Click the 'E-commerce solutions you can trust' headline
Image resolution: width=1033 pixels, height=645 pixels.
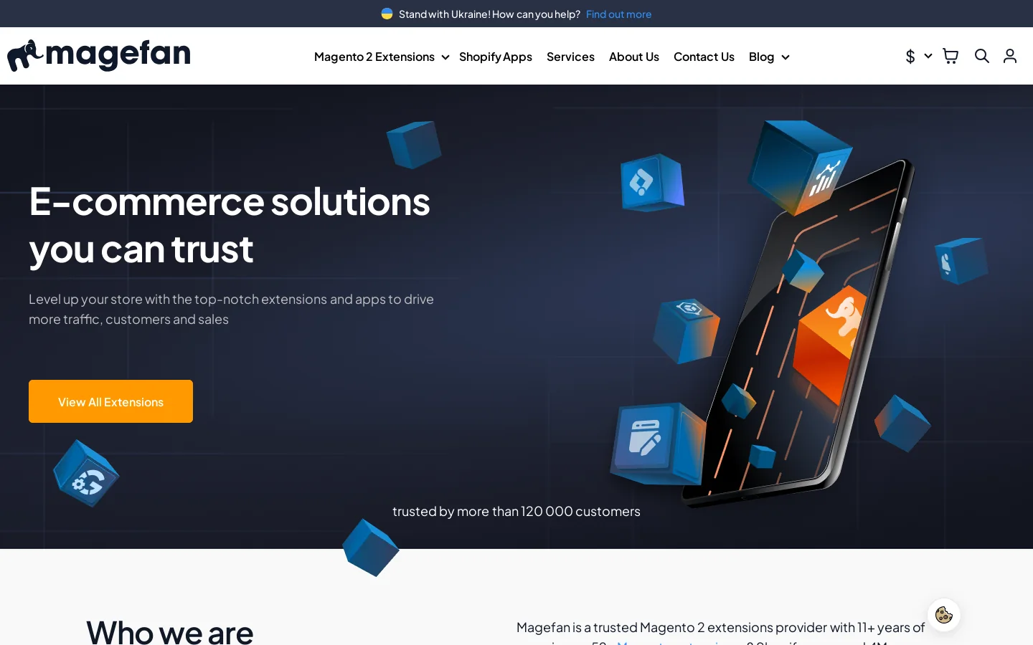pos(230,225)
